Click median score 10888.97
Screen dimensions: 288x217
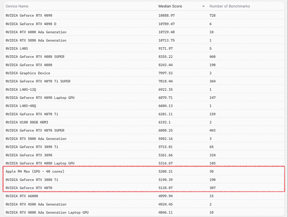(x=167, y=16)
